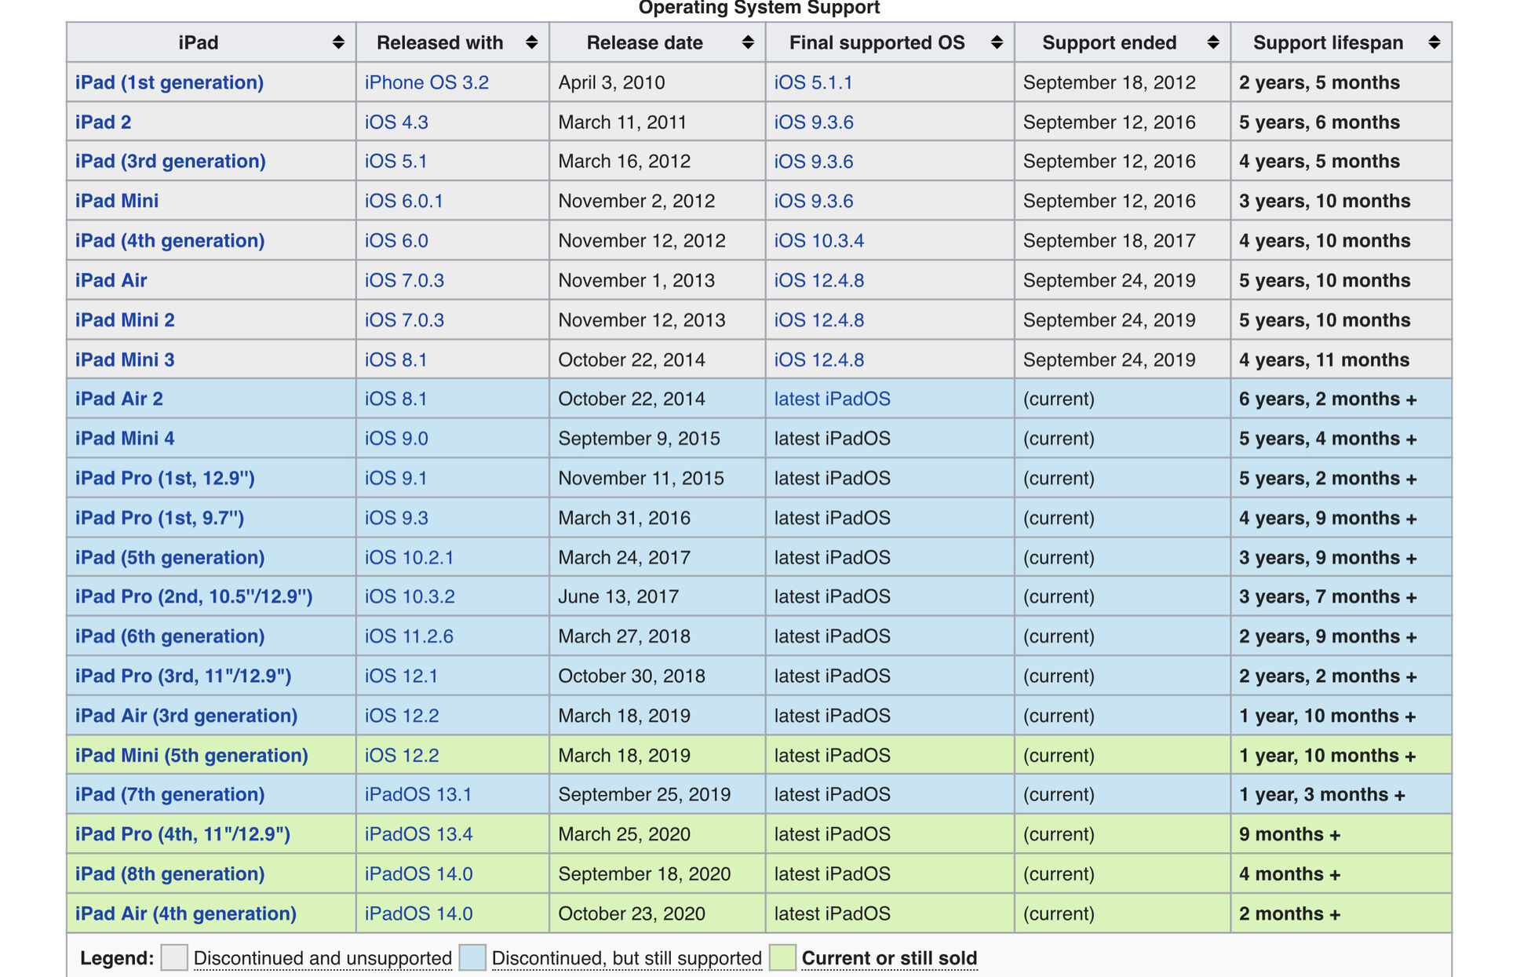This screenshot has height=977, width=1520.
Task: Open iPad Pro (1st, 12.9") link
Action: [x=165, y=478]
